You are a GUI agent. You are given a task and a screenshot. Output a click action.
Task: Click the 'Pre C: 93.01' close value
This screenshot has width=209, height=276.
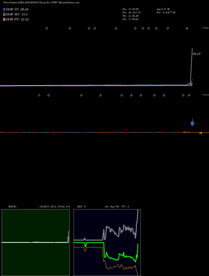pos(130,19)
